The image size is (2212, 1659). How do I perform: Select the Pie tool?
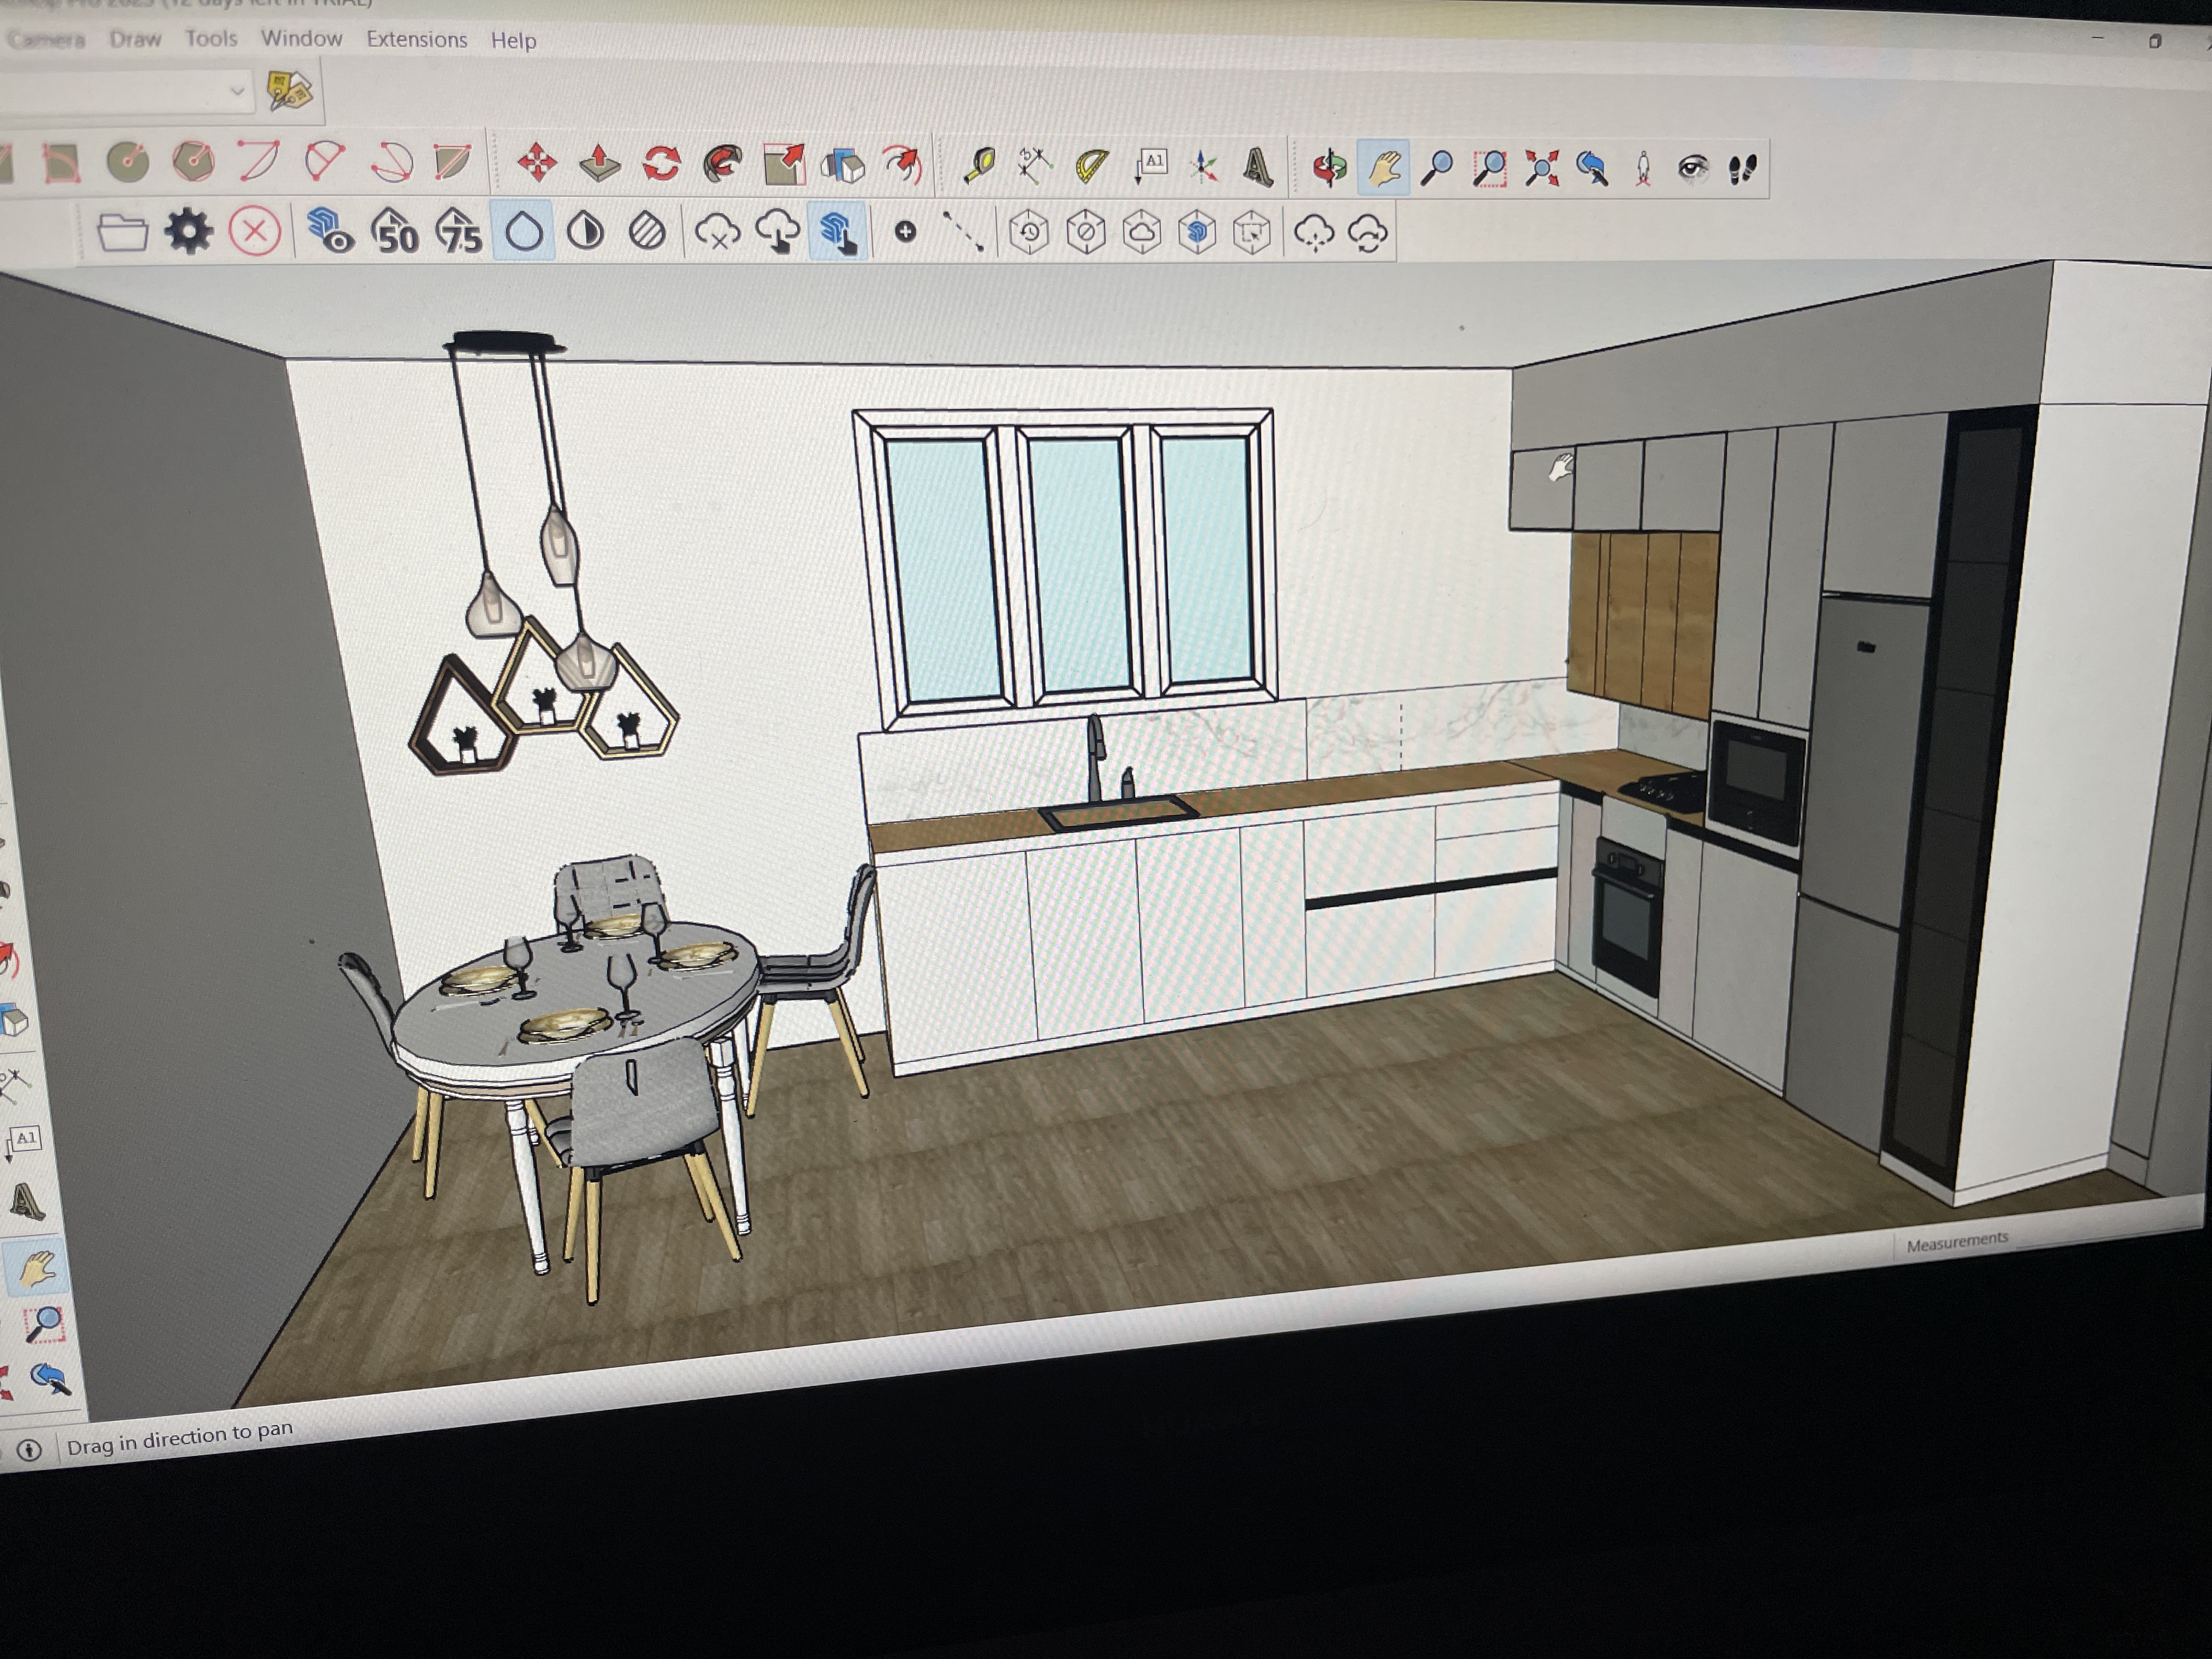point(453,162)
